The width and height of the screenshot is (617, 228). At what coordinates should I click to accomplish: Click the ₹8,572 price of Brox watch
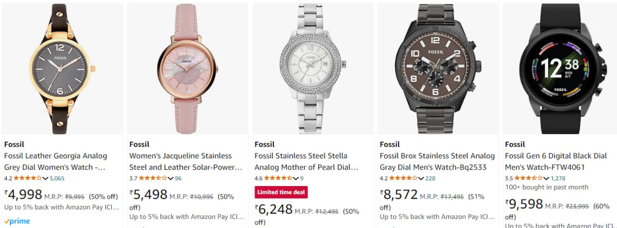tap(399, 195)
